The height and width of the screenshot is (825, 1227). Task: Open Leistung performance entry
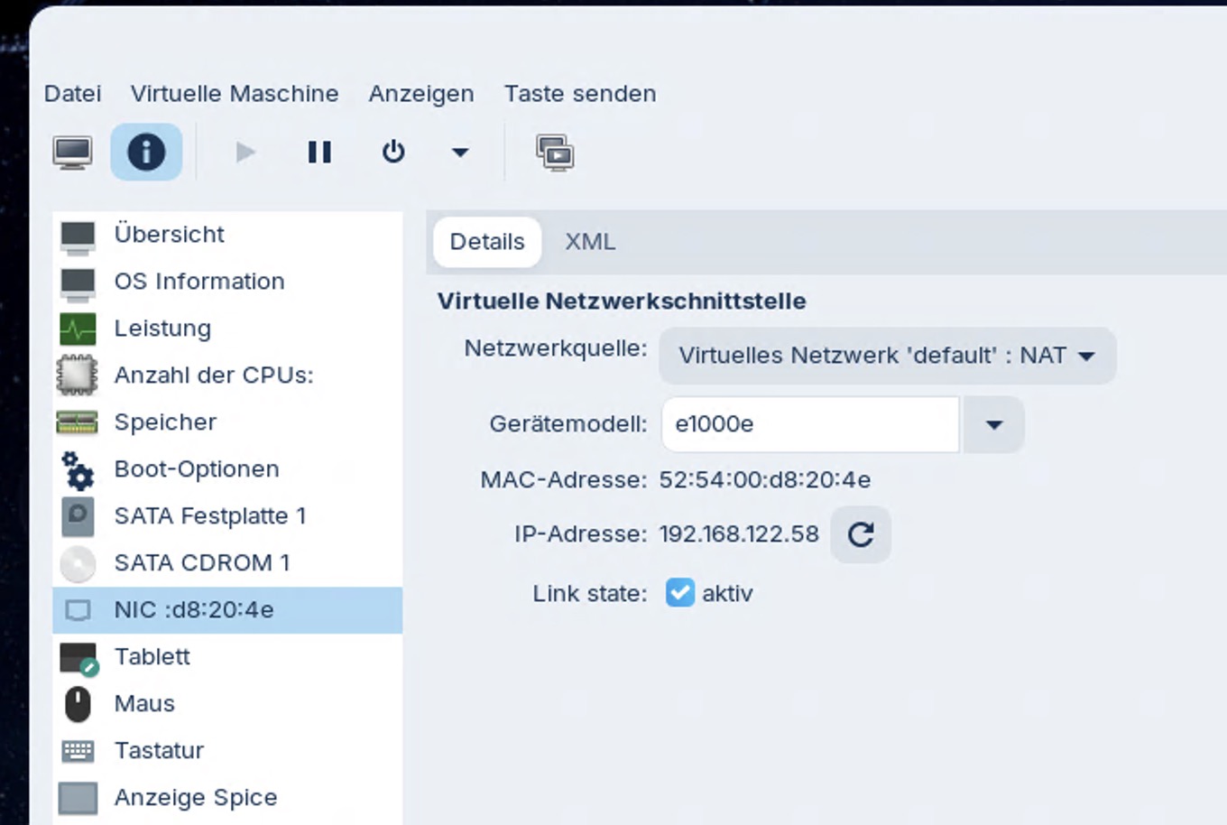coord(162,329)
